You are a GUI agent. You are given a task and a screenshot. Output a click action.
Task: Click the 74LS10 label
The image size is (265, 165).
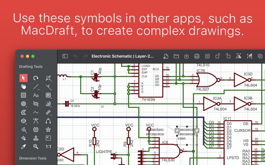click(x=203, y=65)
